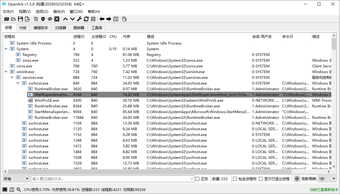Switch to the 内核 tab
This screenshot has height=194, width=340.
[23, 27]
